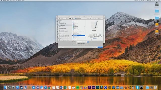This screenshot has width=161, height=90.
Task: Launch Spotify from the dock
Action: click(x=77, y=87)
